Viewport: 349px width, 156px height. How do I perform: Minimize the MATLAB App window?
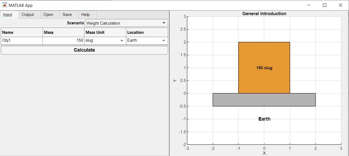click(x=309, y=5)
